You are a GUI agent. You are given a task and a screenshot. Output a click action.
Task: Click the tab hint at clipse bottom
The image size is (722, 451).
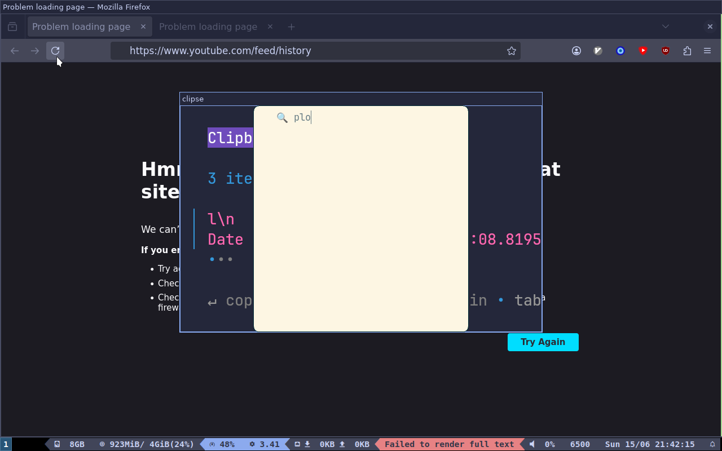[529, 300]
